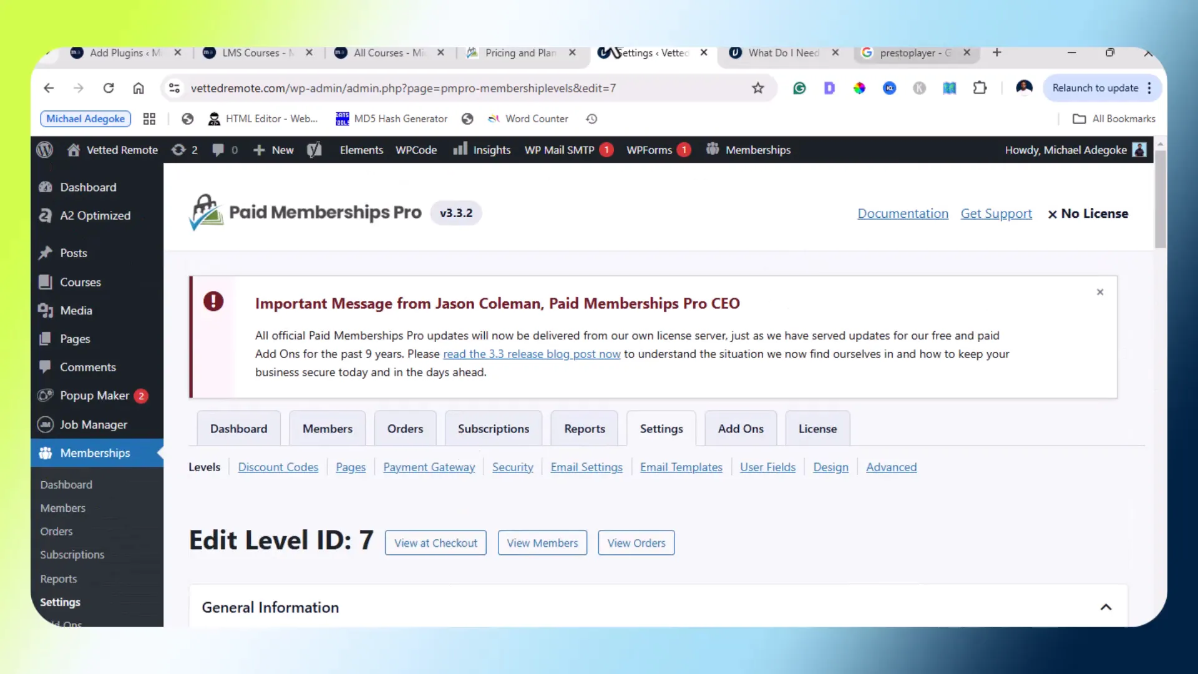Switch to the Add Ons tab
The image size is (1198, 674).
tap(741, 429)
